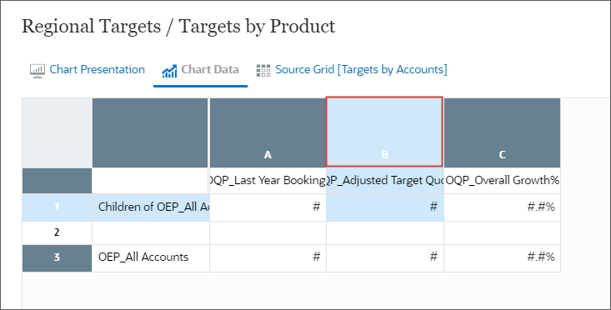Open Source Grid [Targets by Accounts] tab
Viewport: 611px width, 310px height.
tap(352, 70)
